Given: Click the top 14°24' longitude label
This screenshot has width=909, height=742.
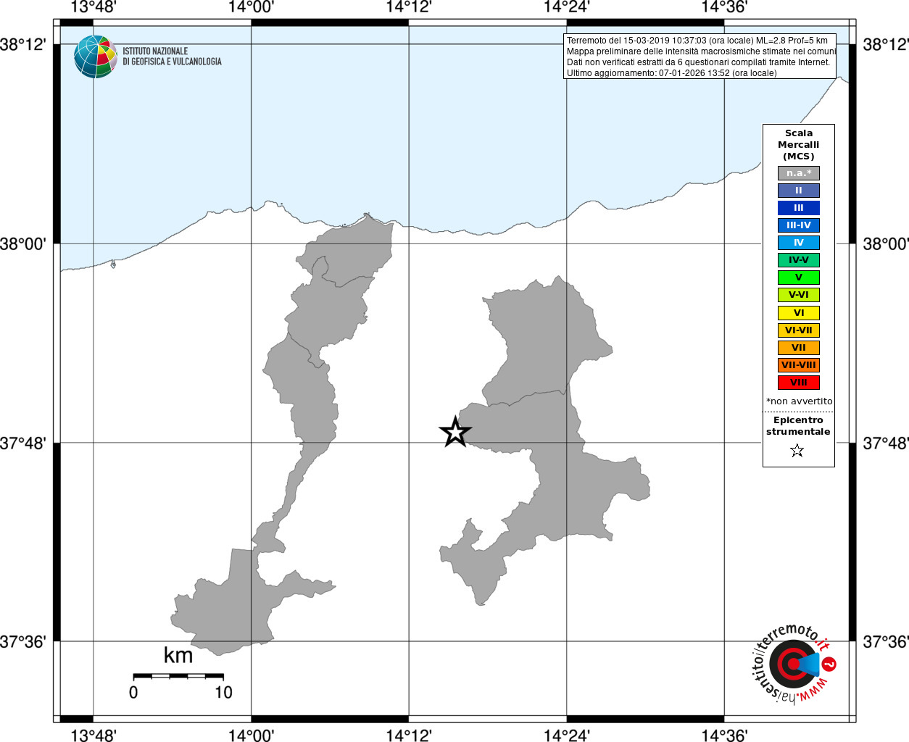Looking at the screenshot, I should pyautogui.click(x=566, y=7).
